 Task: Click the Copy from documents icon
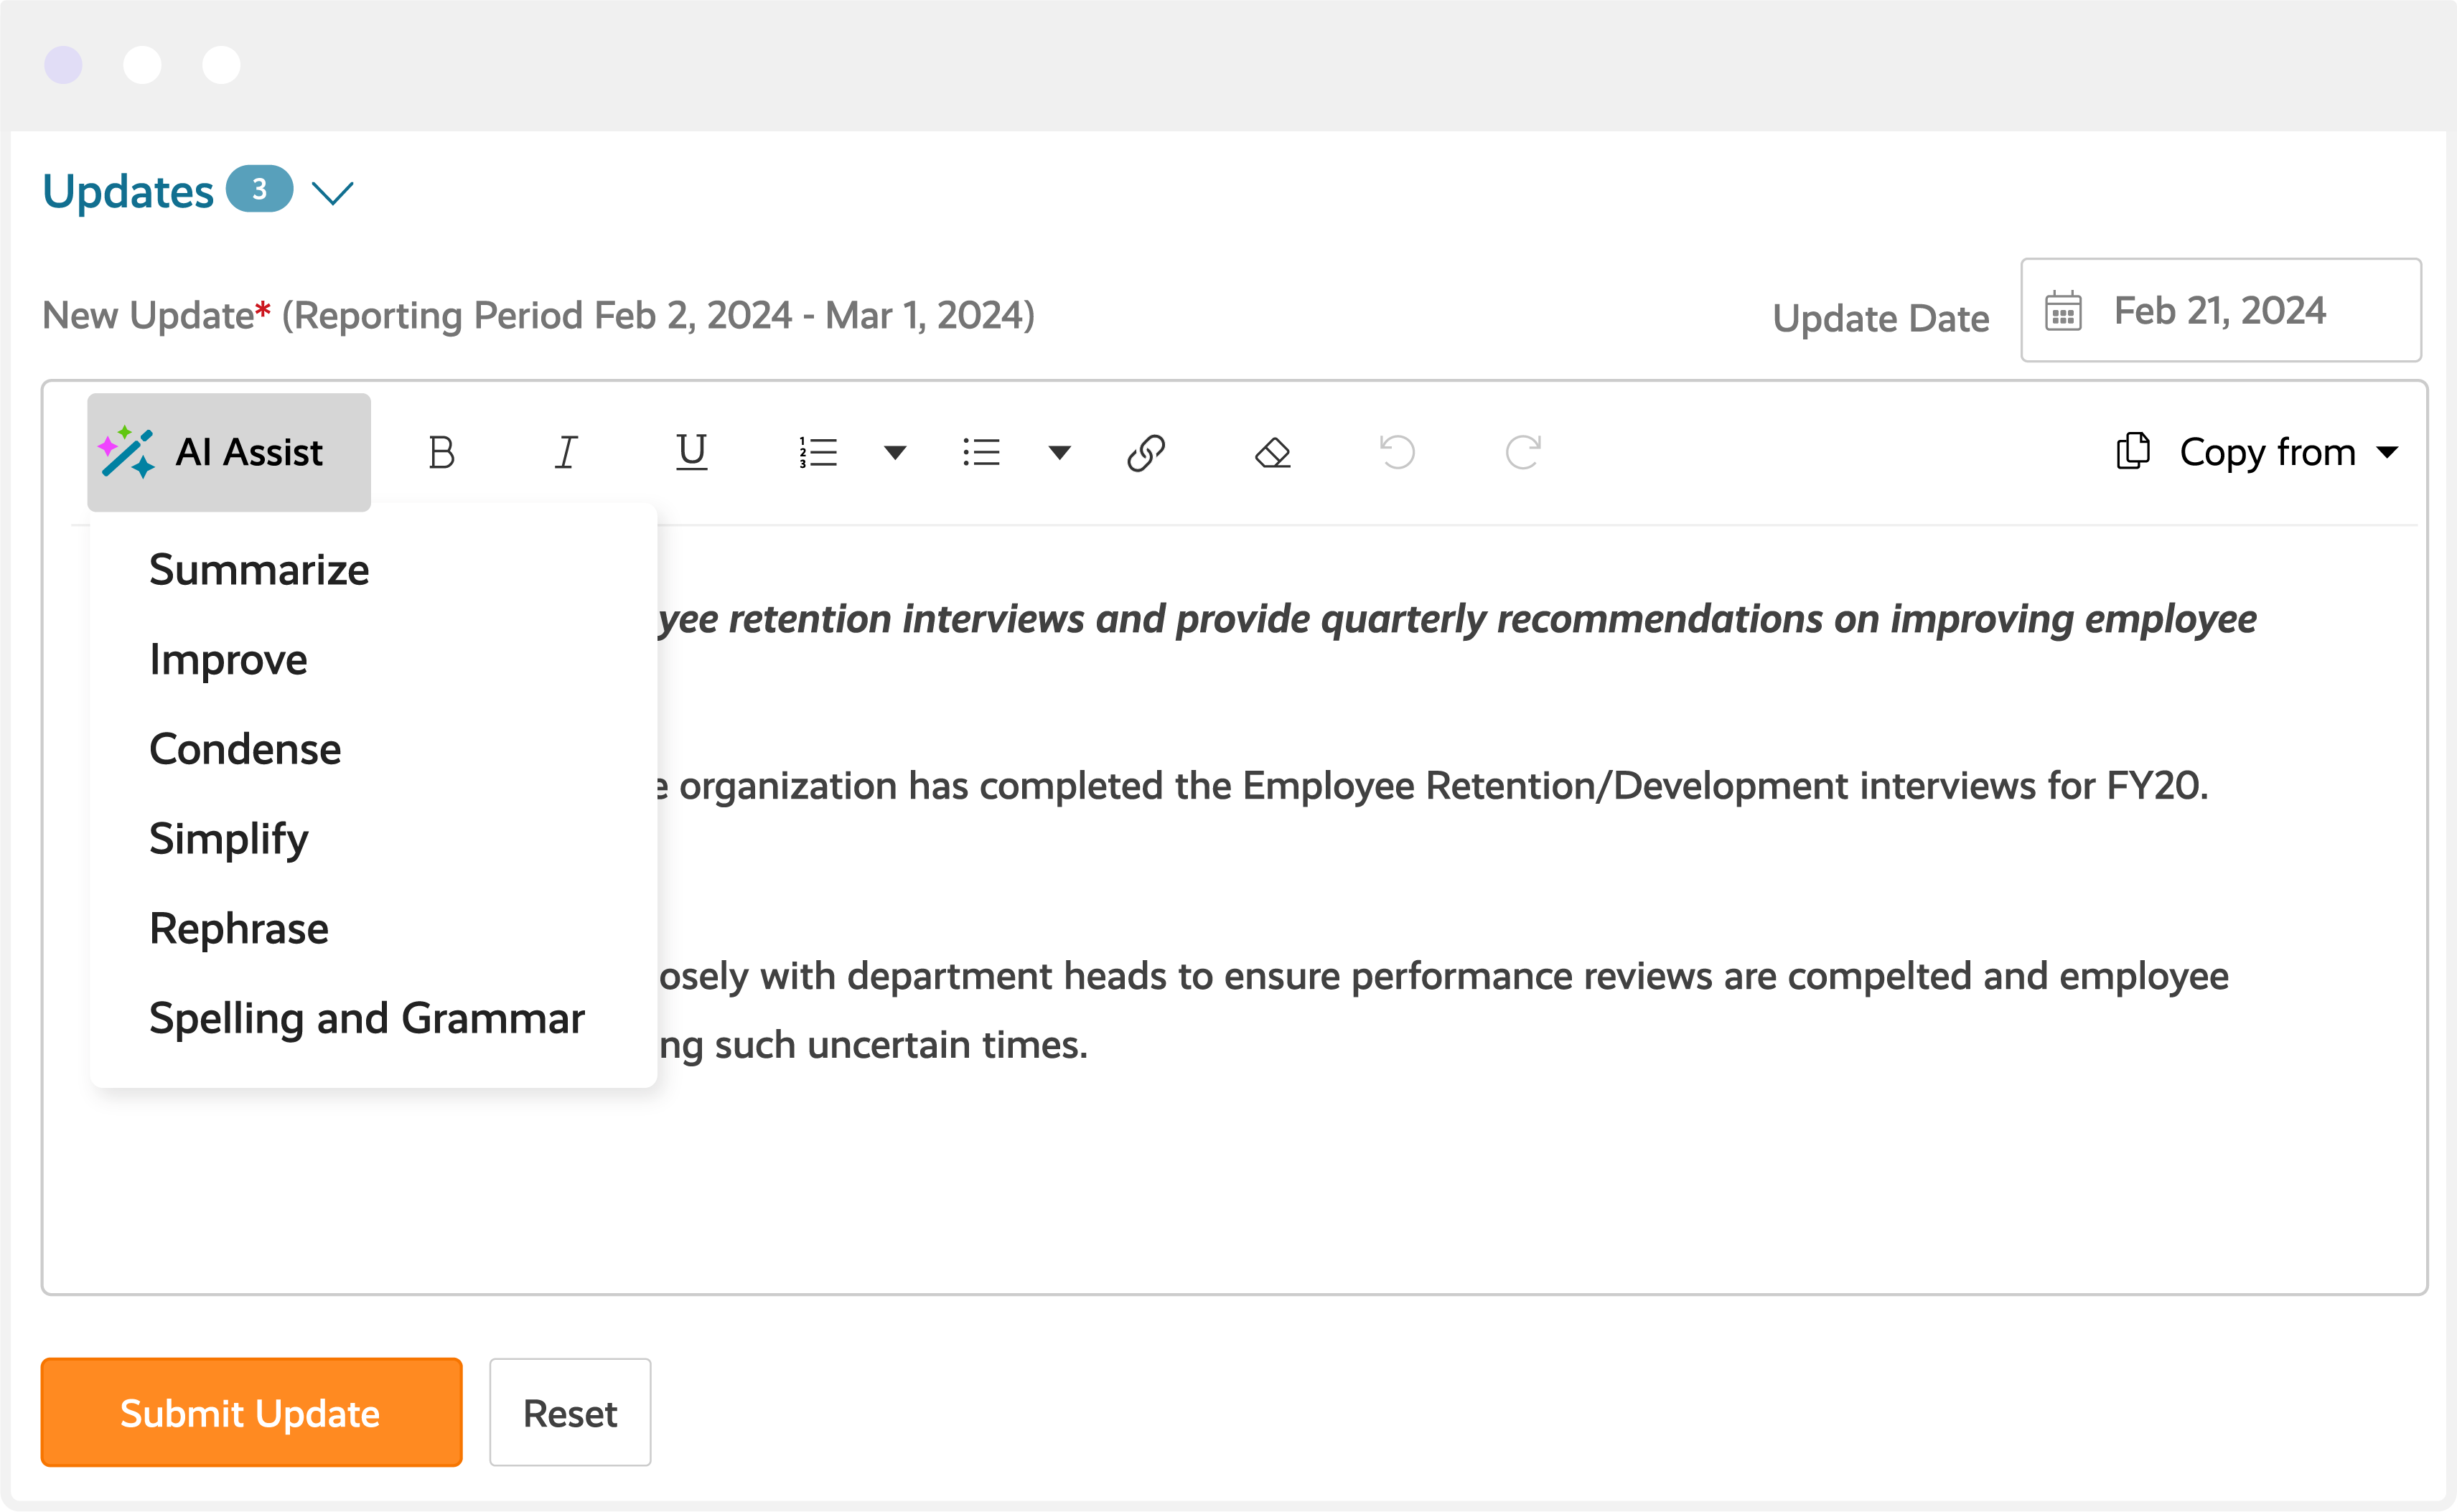(x=2133, y=451)
